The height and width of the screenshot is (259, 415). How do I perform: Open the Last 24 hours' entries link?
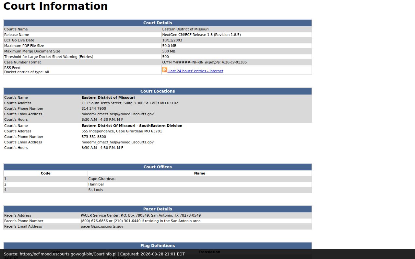[x=196, y=71]
